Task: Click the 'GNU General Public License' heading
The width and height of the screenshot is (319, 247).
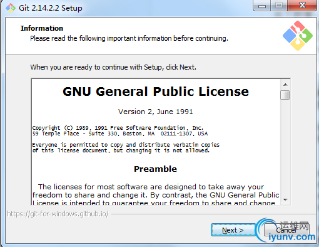Action: [156, 92]
